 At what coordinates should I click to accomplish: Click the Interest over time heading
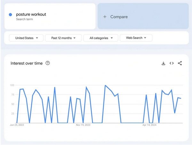click(27, 63)
